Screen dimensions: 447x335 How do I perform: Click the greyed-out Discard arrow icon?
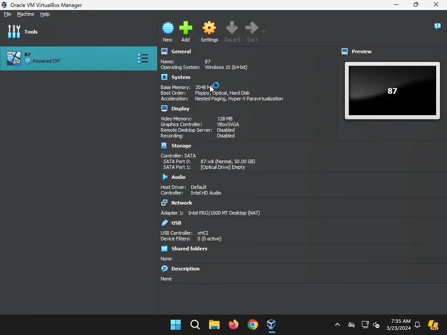pos(232,28)
